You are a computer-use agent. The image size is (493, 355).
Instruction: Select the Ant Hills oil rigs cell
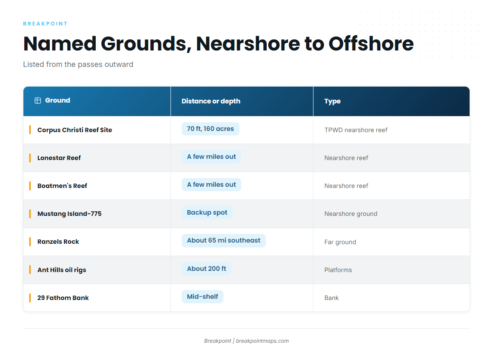(97, 270)
